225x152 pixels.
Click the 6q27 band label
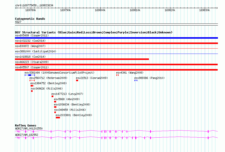point(18,22)
